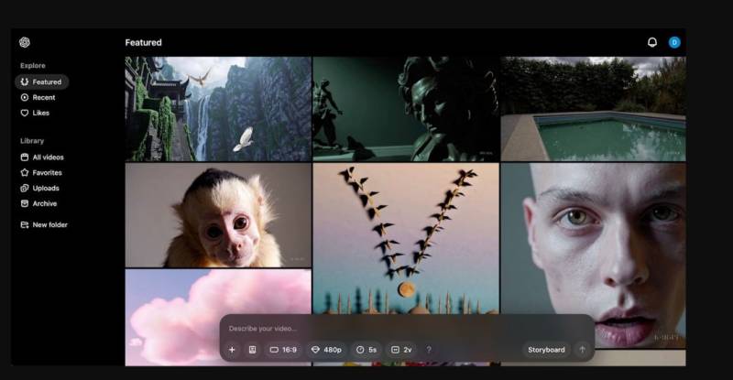
Task: Open the Storyboard button
Action: point(546,350)
